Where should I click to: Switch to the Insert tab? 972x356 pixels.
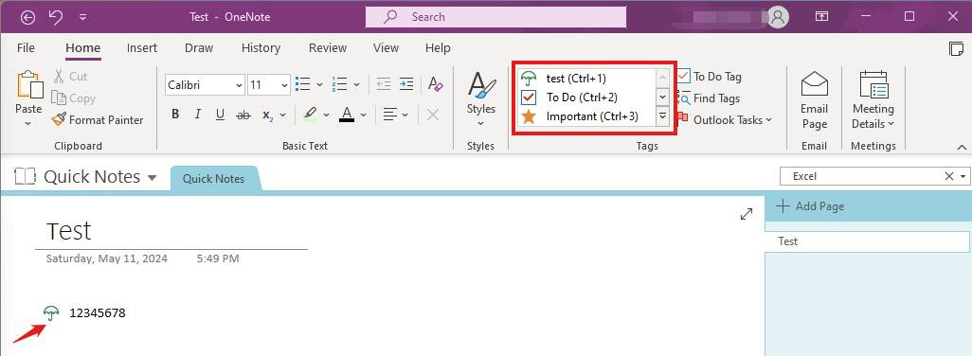click(142, 47)
